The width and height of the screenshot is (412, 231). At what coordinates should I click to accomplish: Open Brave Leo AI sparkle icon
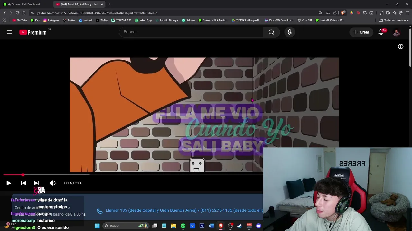coord(394,13)
